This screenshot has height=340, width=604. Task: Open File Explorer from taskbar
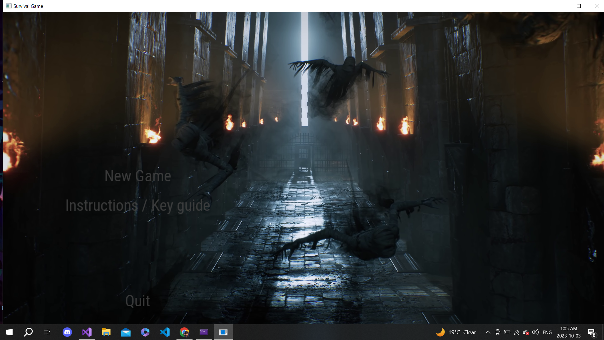106,332
